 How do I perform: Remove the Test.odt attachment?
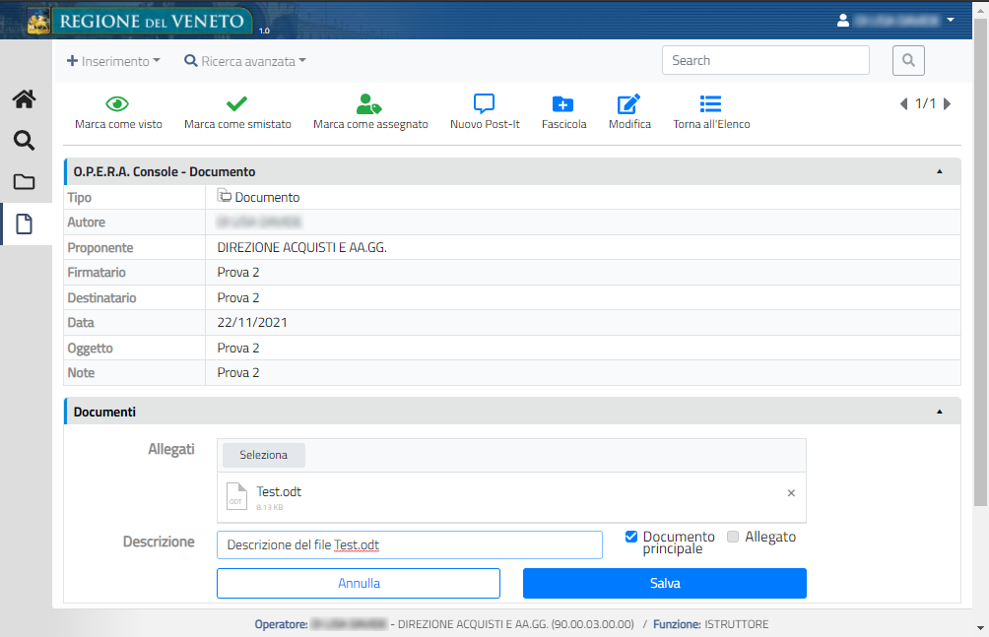(791, 493)
